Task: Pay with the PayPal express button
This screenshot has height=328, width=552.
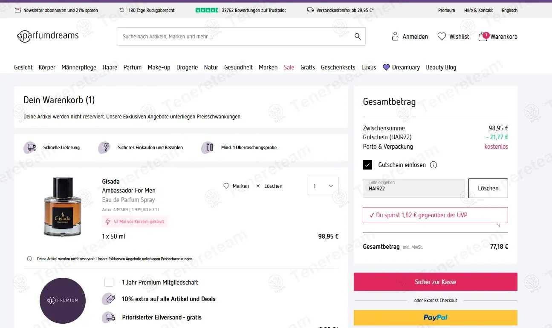Action: 435,317
